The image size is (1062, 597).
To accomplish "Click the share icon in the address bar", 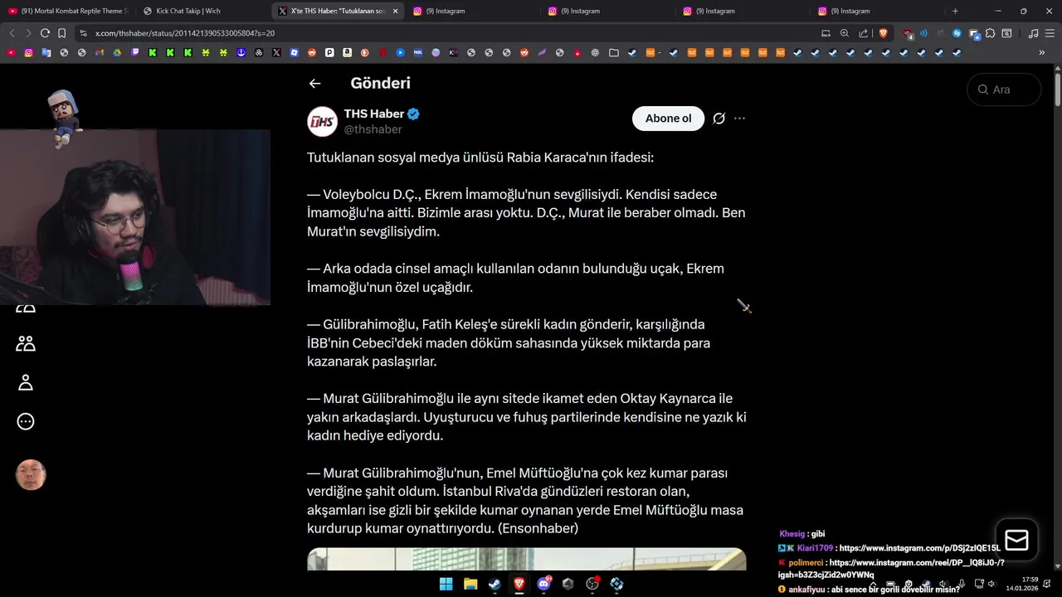I will (863, 33).
